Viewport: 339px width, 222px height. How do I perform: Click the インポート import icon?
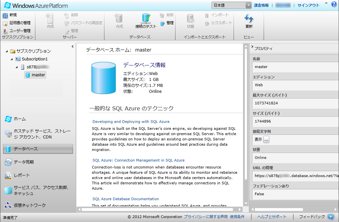click(x=207, y=15)
